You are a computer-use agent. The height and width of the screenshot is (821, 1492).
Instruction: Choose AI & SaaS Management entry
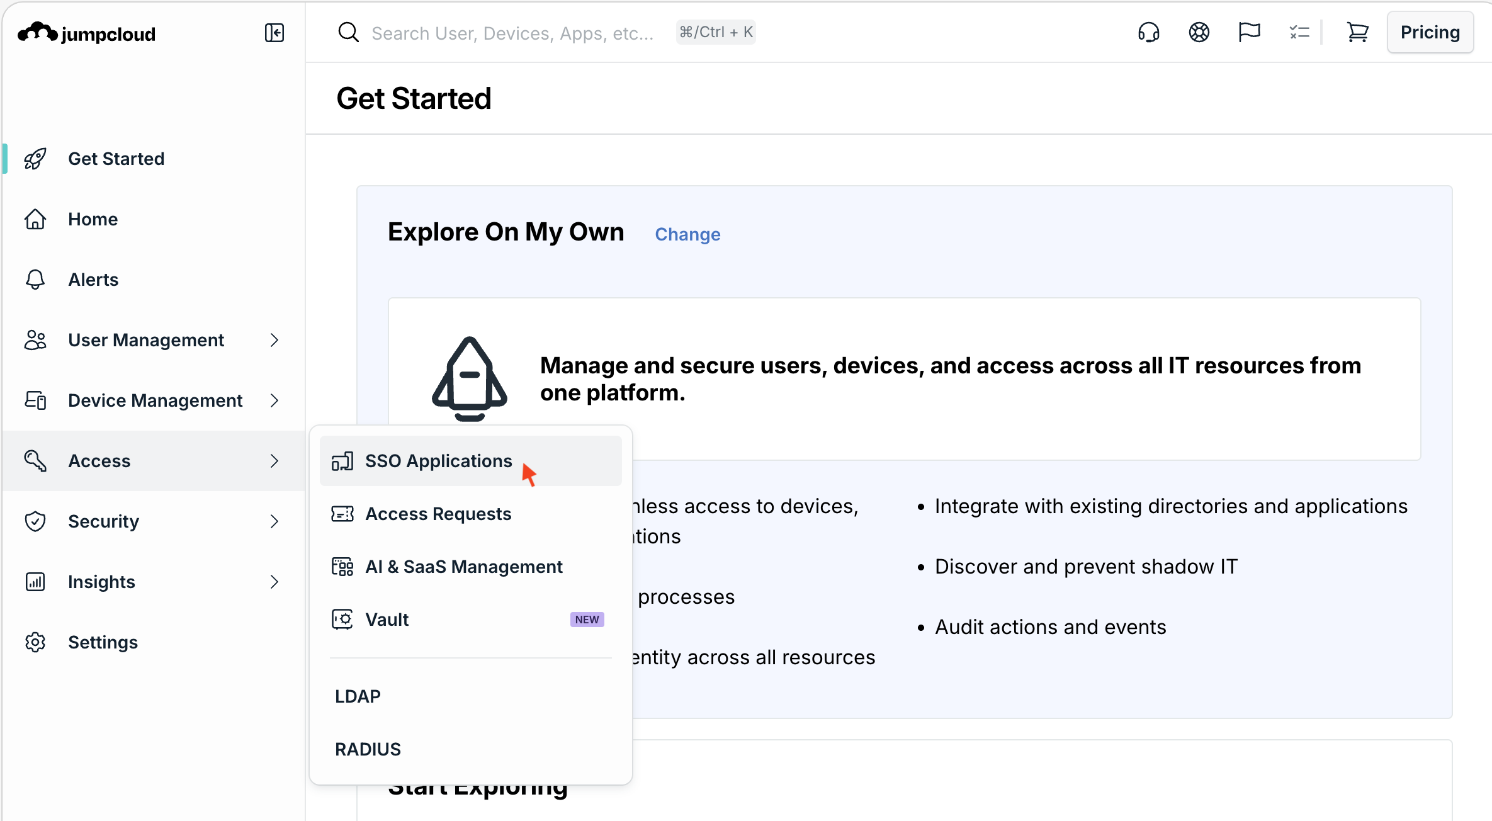(463, 567)
